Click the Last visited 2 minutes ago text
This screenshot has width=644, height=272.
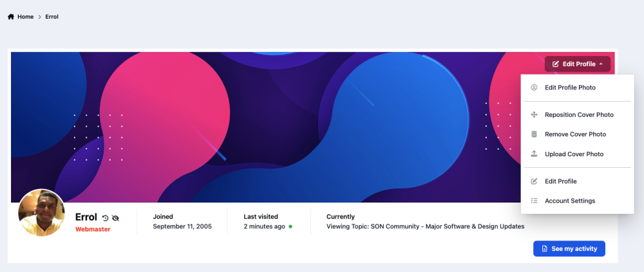coord(264,227)
